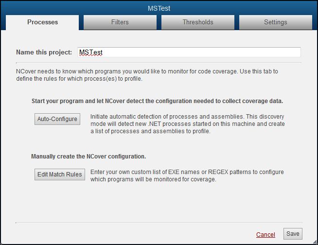Click the 'Name this project:' label
This screenshot has height=245, width=318.
(44, 52)
